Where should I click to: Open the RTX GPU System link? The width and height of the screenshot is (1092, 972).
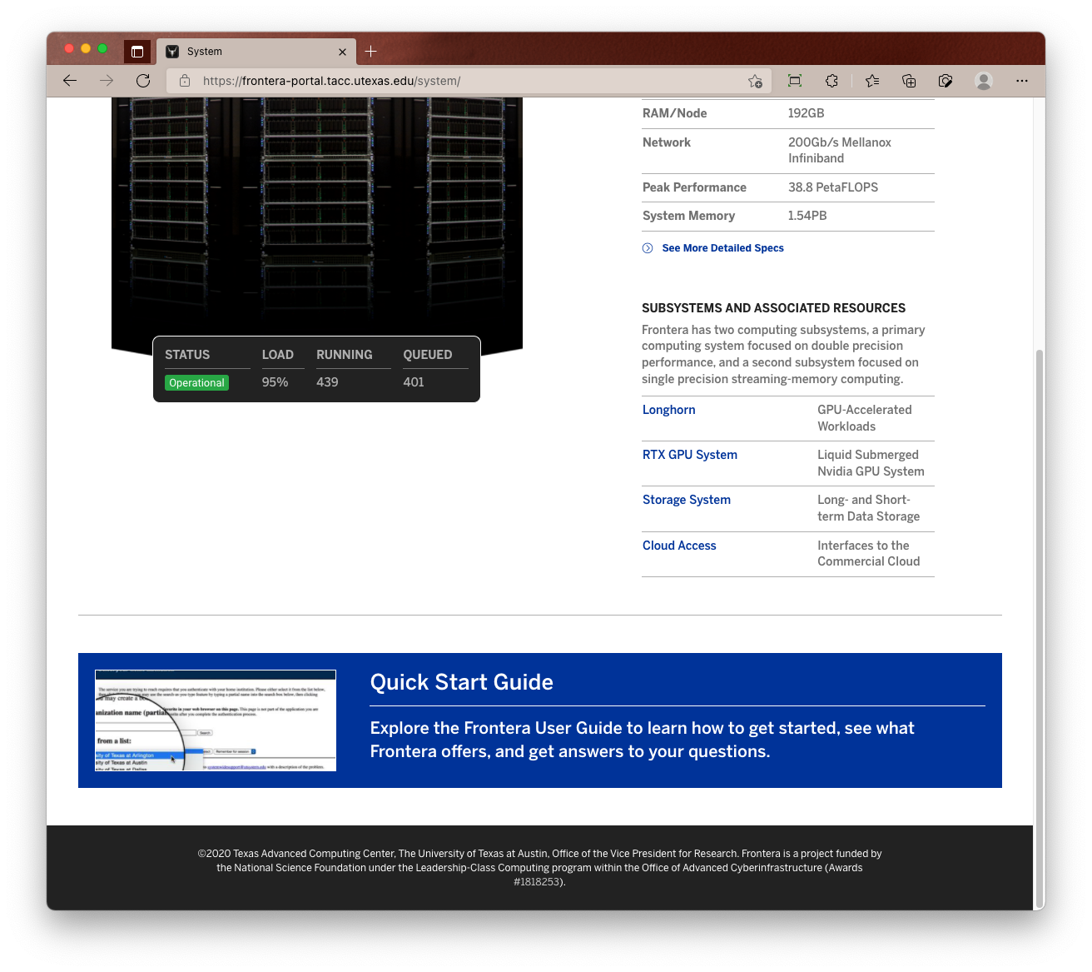click(690, 455)
